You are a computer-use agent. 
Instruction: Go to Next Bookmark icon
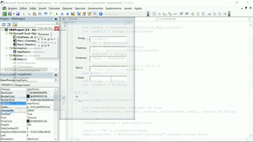214,14
